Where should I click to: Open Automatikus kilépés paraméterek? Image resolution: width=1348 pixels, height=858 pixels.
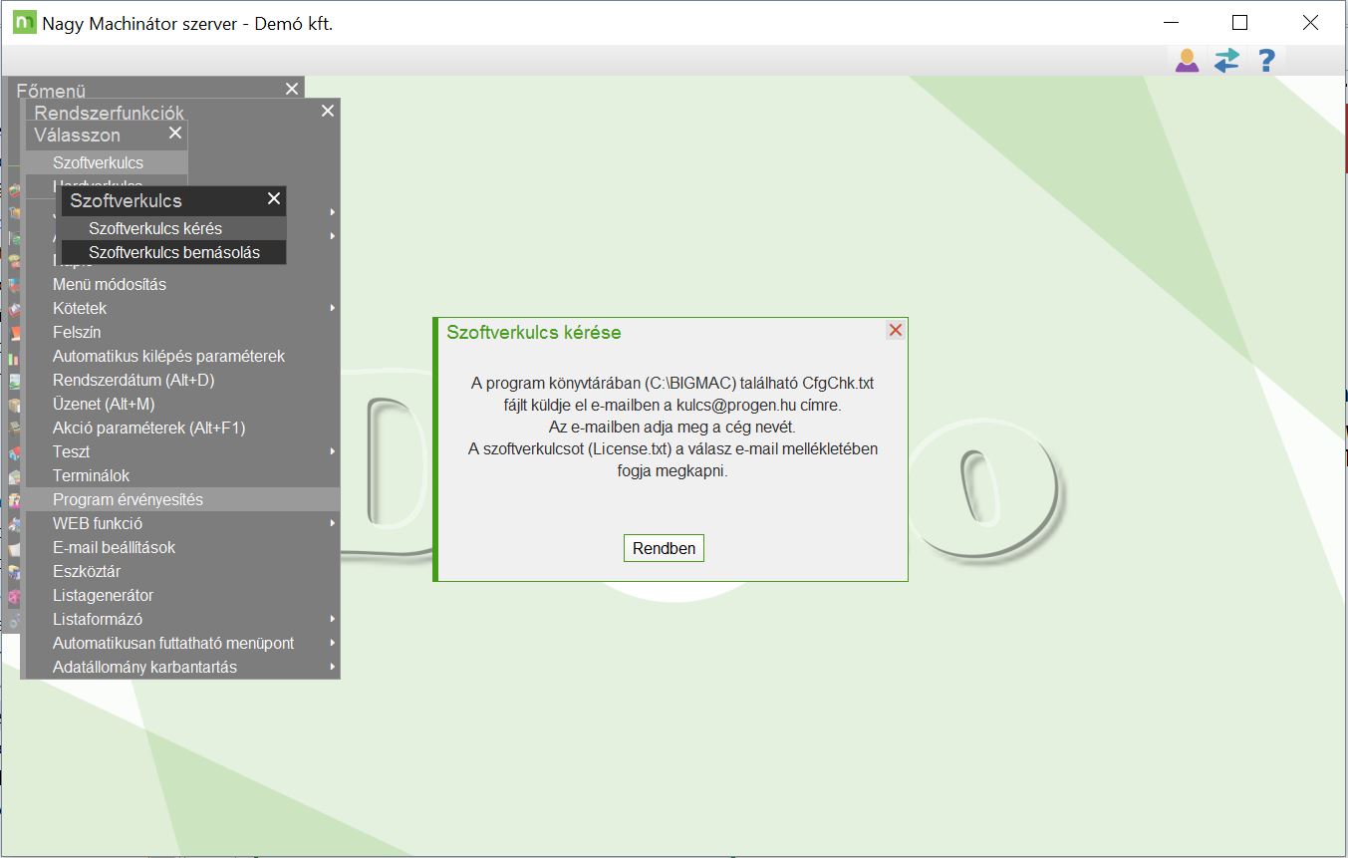pos(180,356)
